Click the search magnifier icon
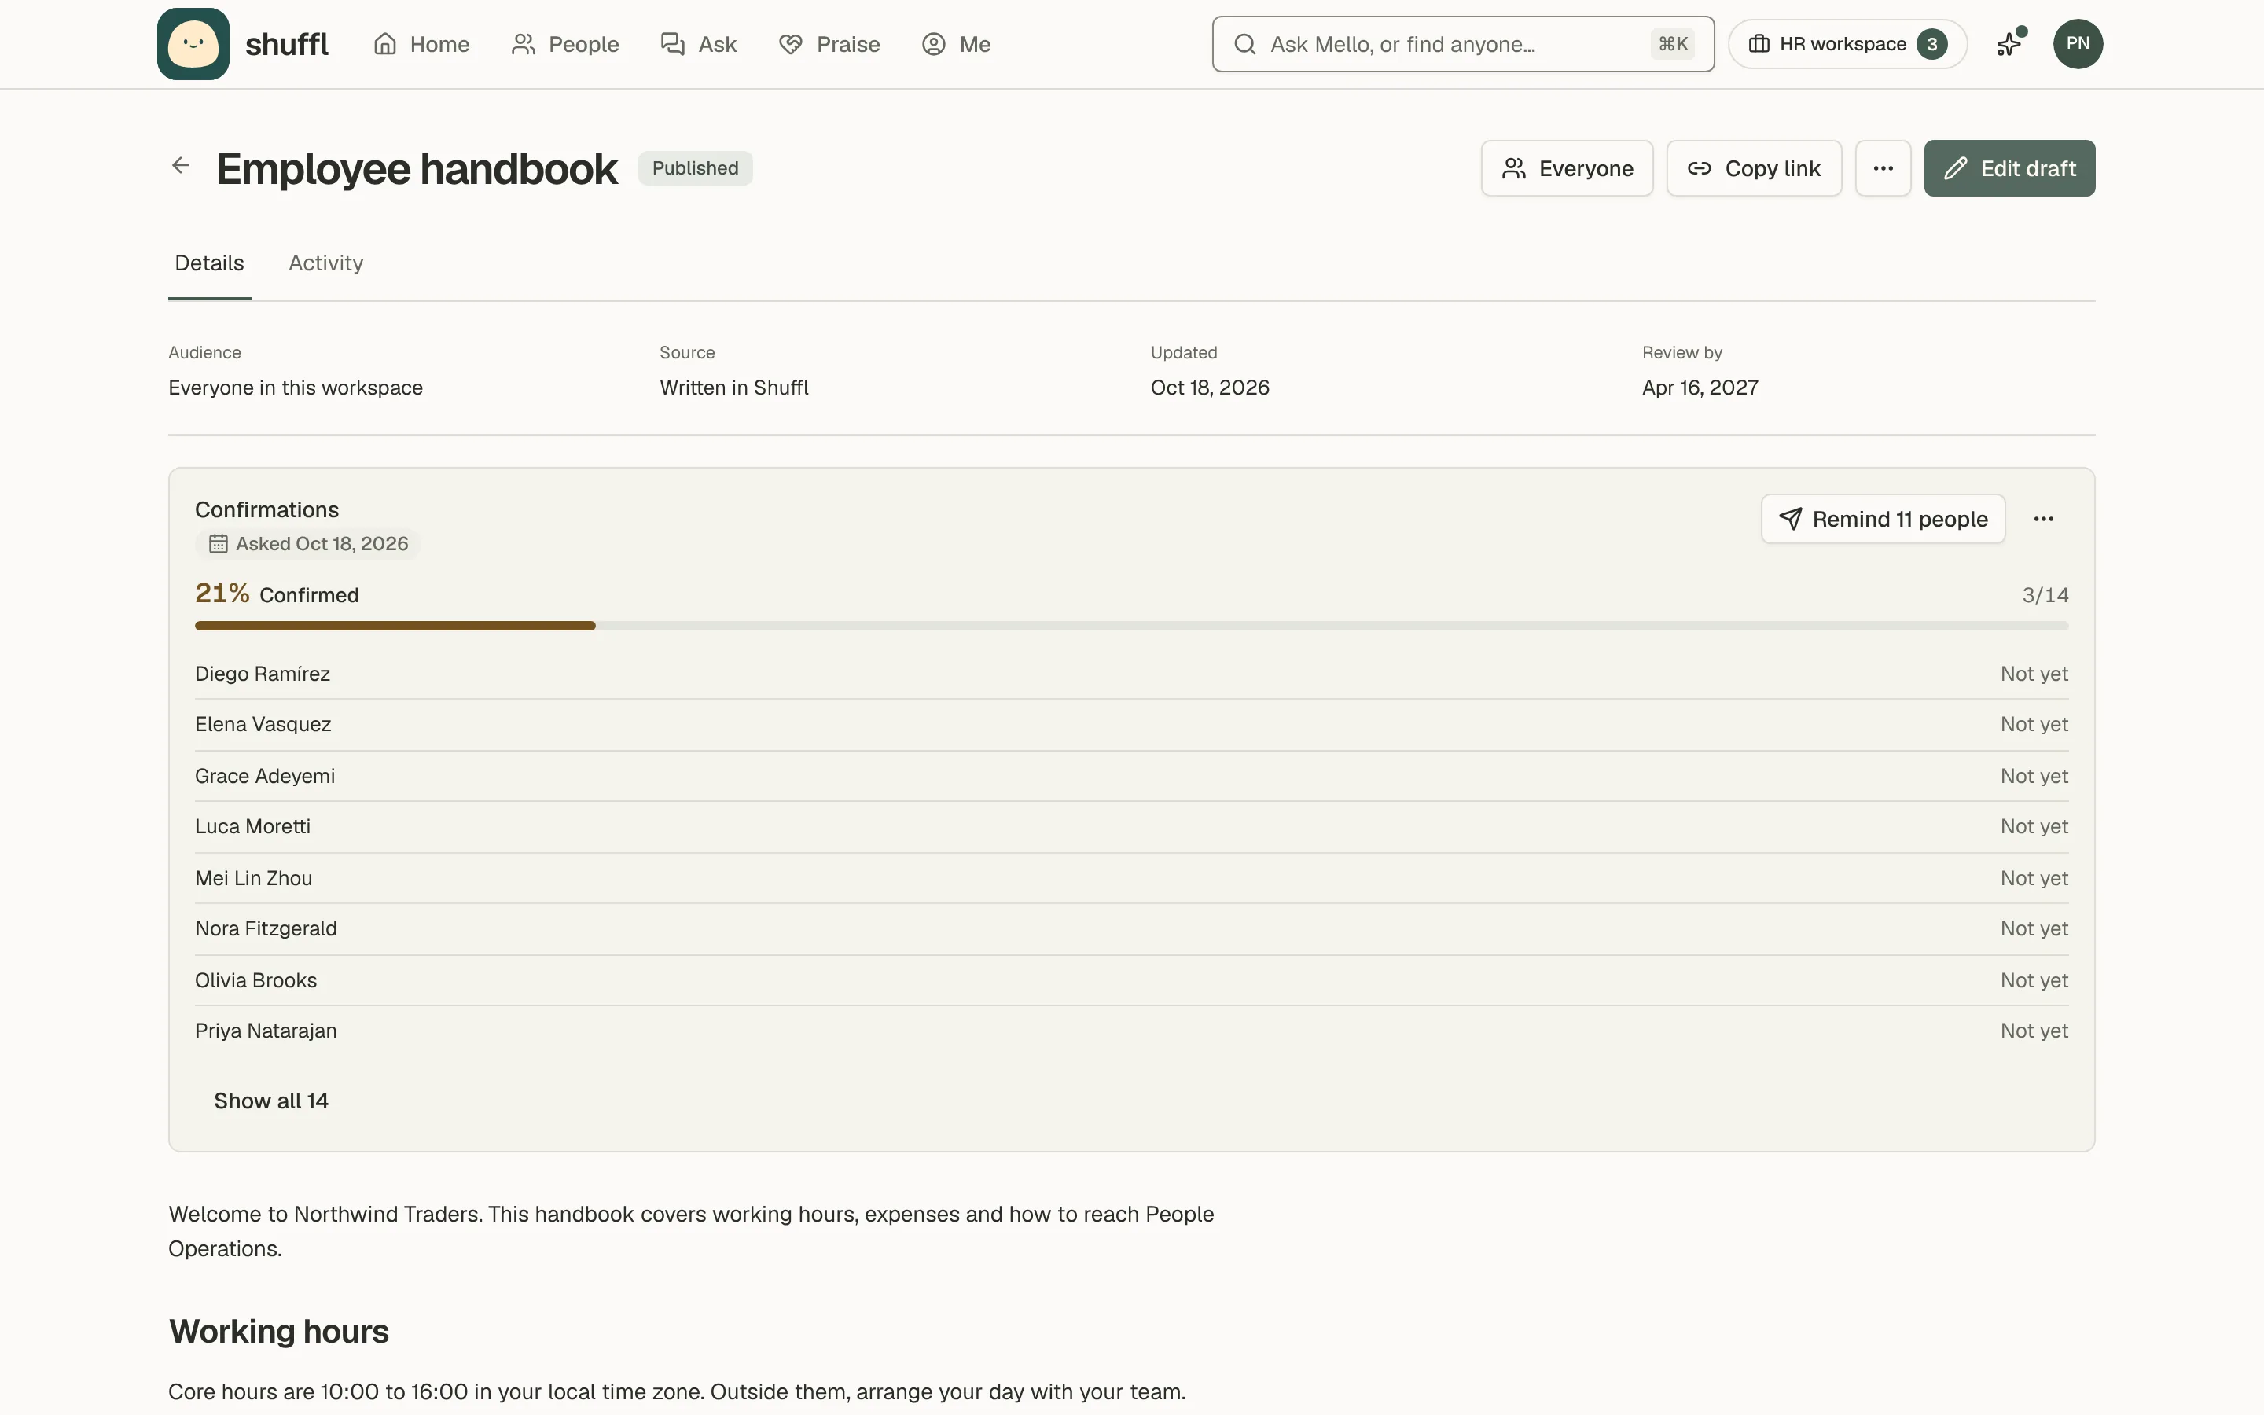2264x1415 pixels. (x=1244, y=44)
